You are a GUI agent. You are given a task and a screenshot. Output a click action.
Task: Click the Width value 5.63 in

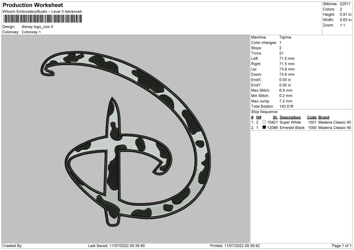[x=345, y=20]
